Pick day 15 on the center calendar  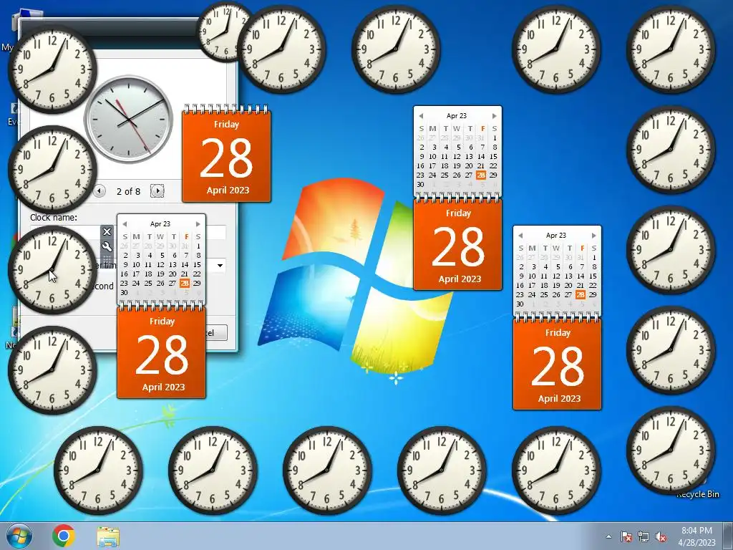494,156
